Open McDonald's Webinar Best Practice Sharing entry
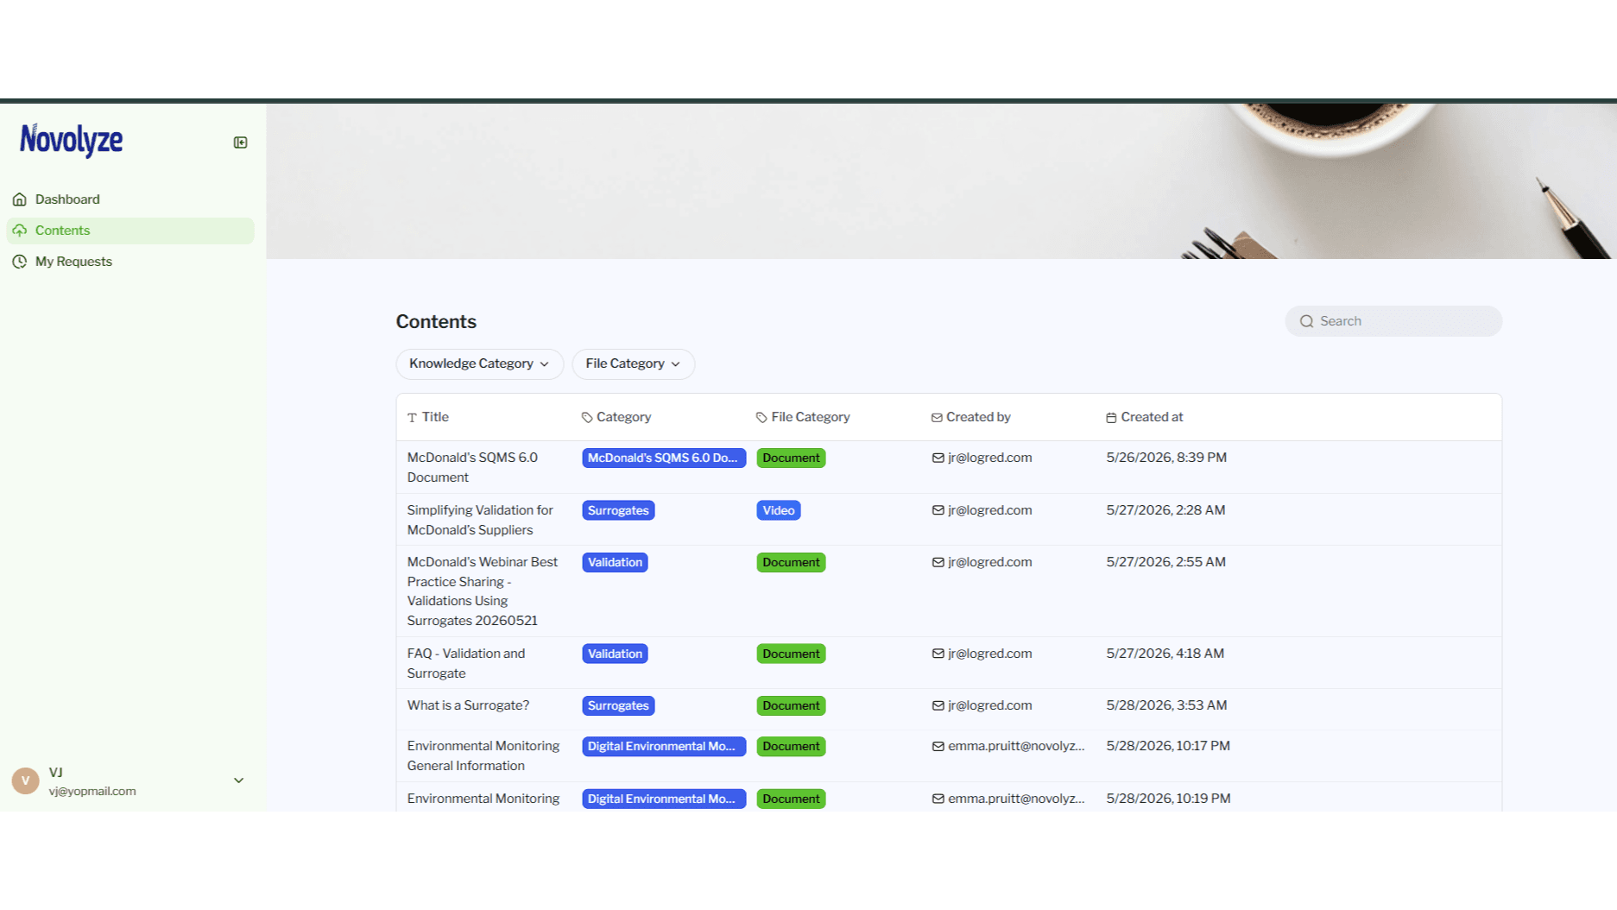1617x910 pixels. pyautogui.click(x=483, y=591)
